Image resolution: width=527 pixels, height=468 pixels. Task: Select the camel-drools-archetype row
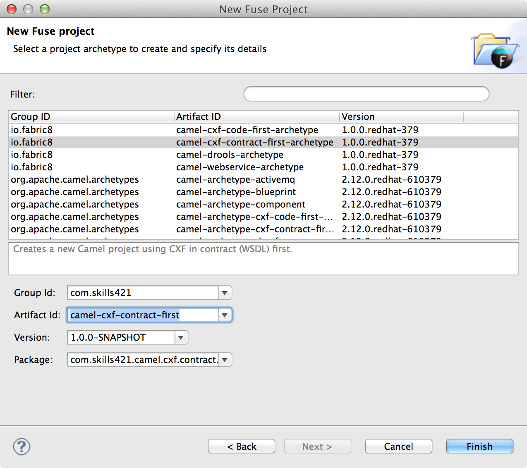pyautogui.click(x=230, y=155)
